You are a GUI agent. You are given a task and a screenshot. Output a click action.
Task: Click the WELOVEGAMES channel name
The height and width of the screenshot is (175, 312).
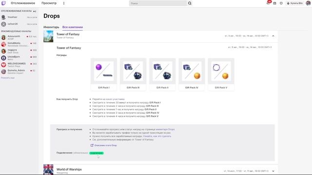(17, 64)
